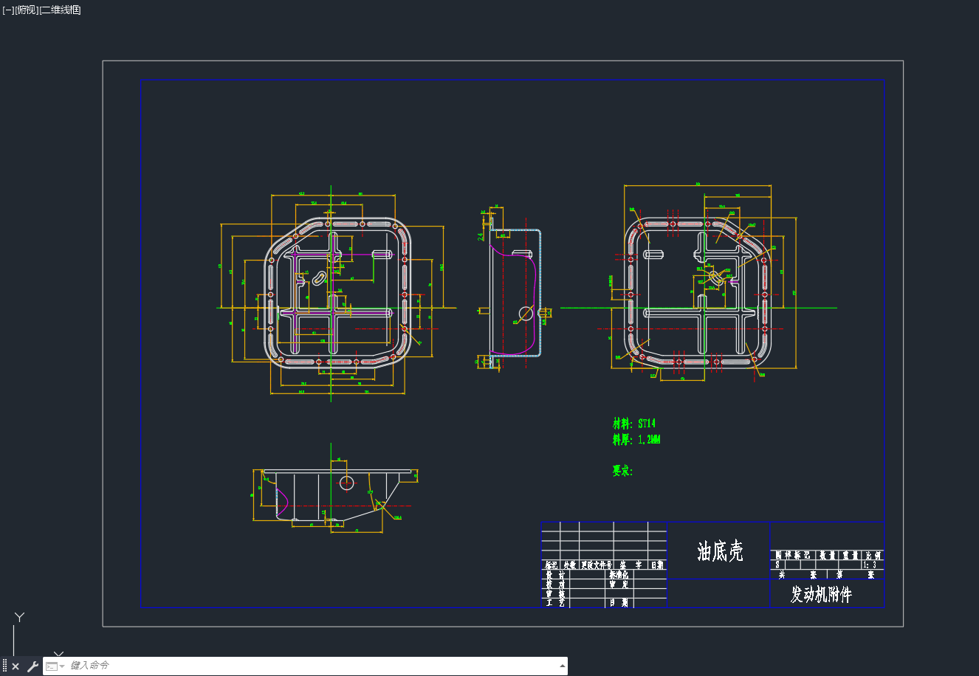The image size is (979, 676).
Task: Select the 标准化 title block cell
Action: (619, 574)
